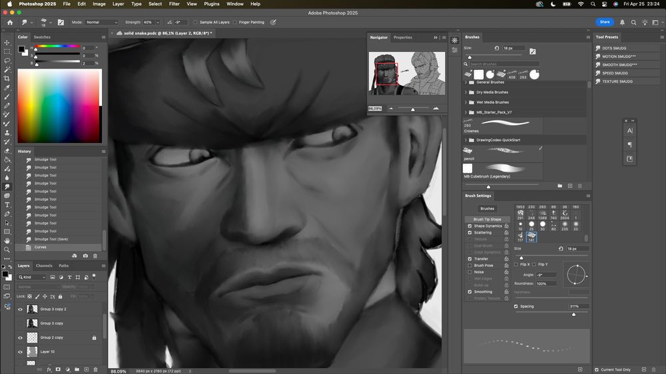Toggle the Smoothing checkbox
The height and width of the screenshot is (374, 666).
(x=470, y=292)
